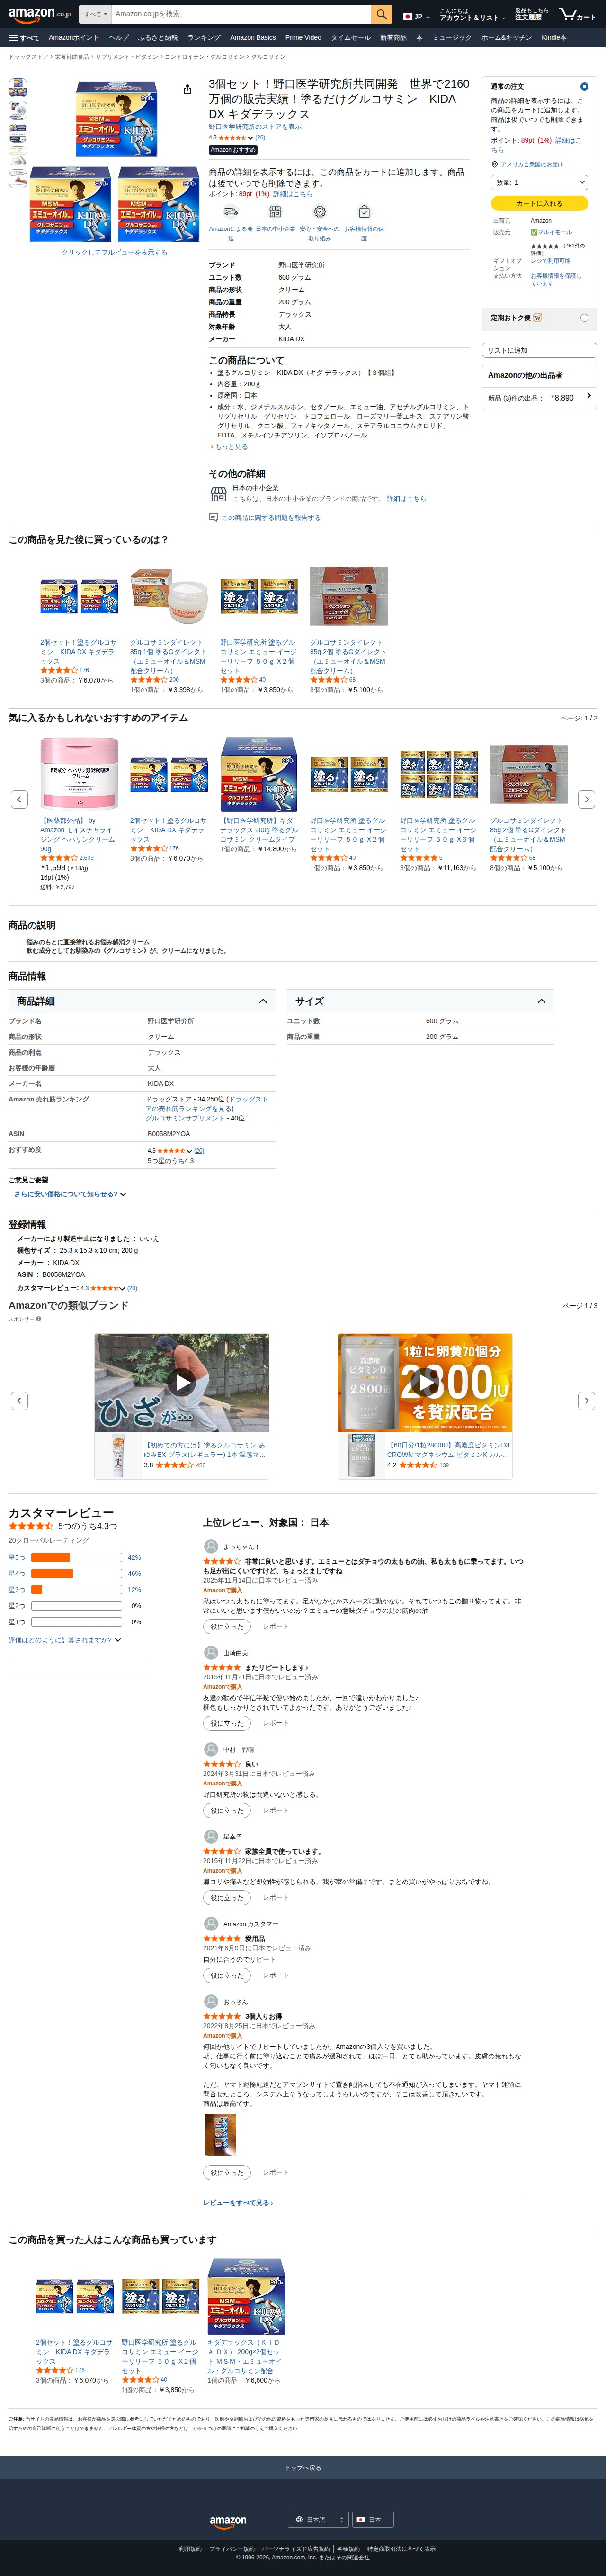Filter reviews by the 星5つ bar
This screenshot has height=2576, width=606.
[x=76, y=1557]
